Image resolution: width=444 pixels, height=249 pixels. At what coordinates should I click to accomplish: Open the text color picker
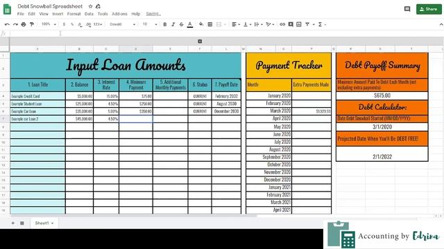[190, 25]
